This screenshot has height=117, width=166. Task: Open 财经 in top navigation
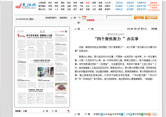(69, 3)
